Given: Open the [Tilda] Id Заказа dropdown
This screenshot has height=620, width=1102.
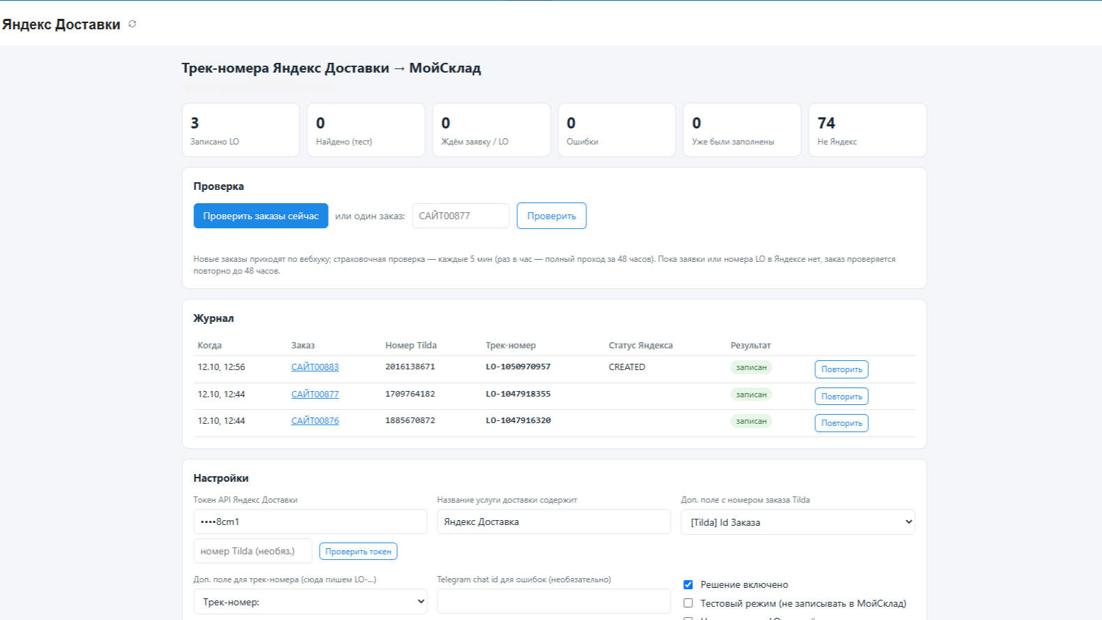Looking at the screenshot, I should [x=798, y=522].
